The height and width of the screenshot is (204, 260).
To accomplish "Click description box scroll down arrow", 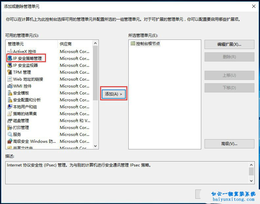I will click(x=251, y=181).
